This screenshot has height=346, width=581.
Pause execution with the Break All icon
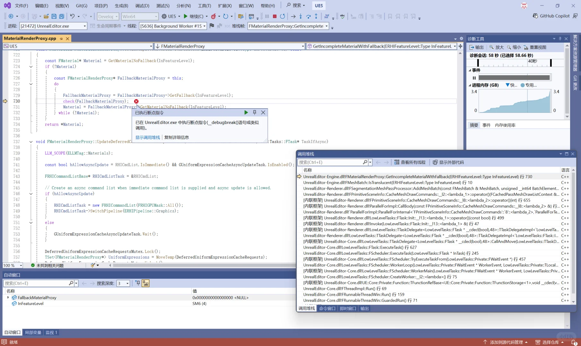click(267, 16)
